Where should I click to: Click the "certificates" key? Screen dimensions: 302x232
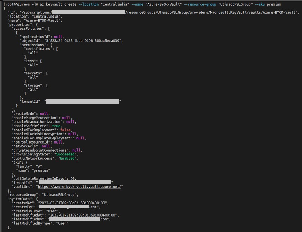(39, 49)
